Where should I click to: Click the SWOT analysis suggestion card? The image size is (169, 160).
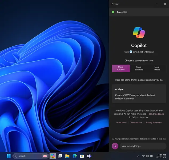click(139, 94)
